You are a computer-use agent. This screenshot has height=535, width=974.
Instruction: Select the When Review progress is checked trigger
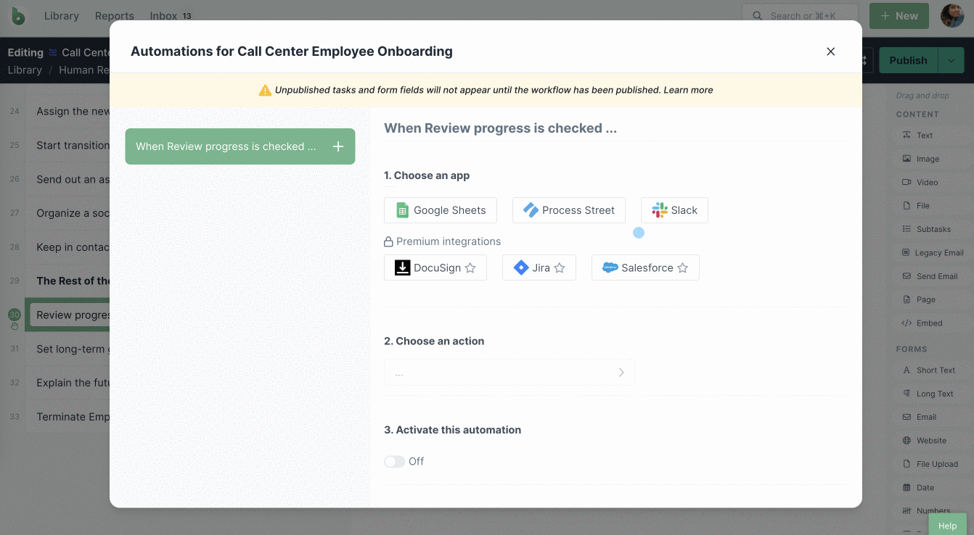(240, 146)
